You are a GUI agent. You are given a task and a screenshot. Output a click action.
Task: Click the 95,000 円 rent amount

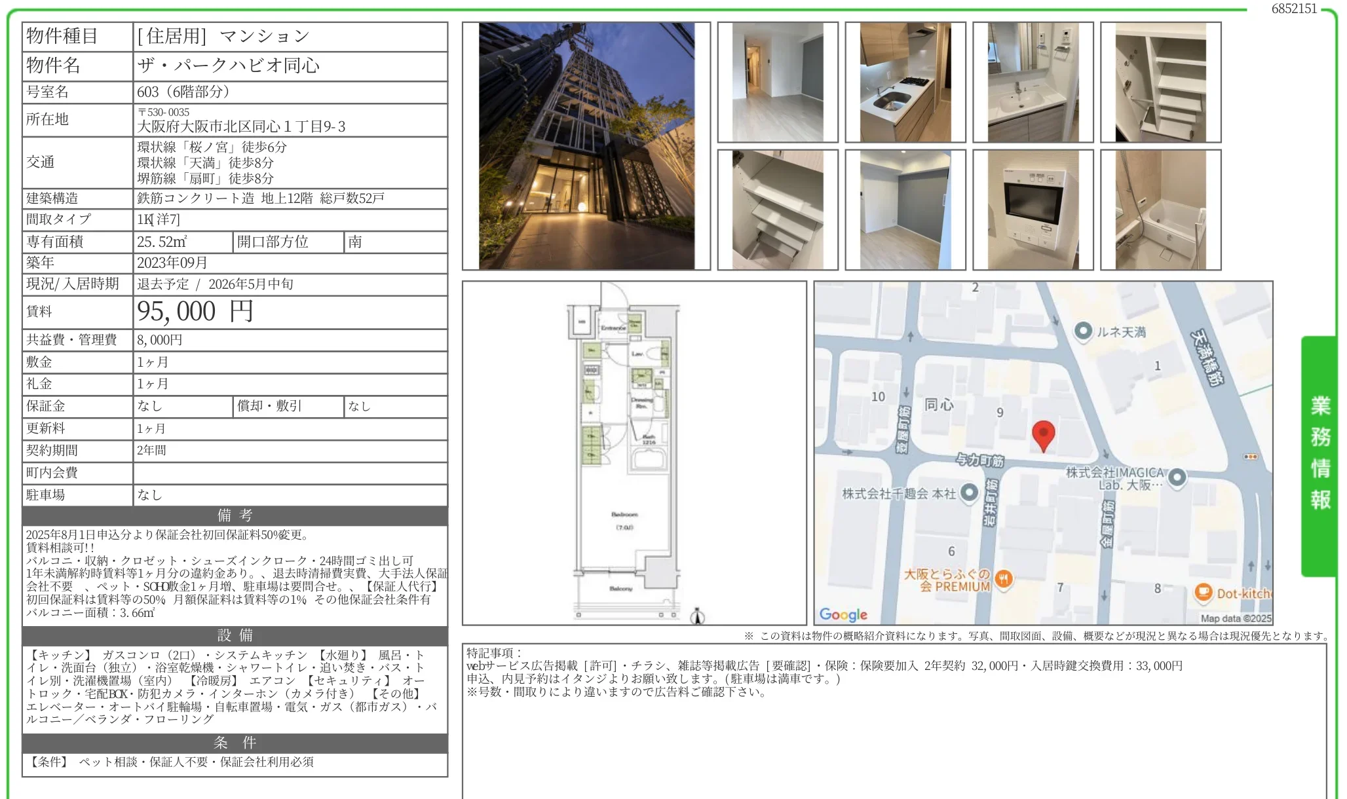point(195,312)
